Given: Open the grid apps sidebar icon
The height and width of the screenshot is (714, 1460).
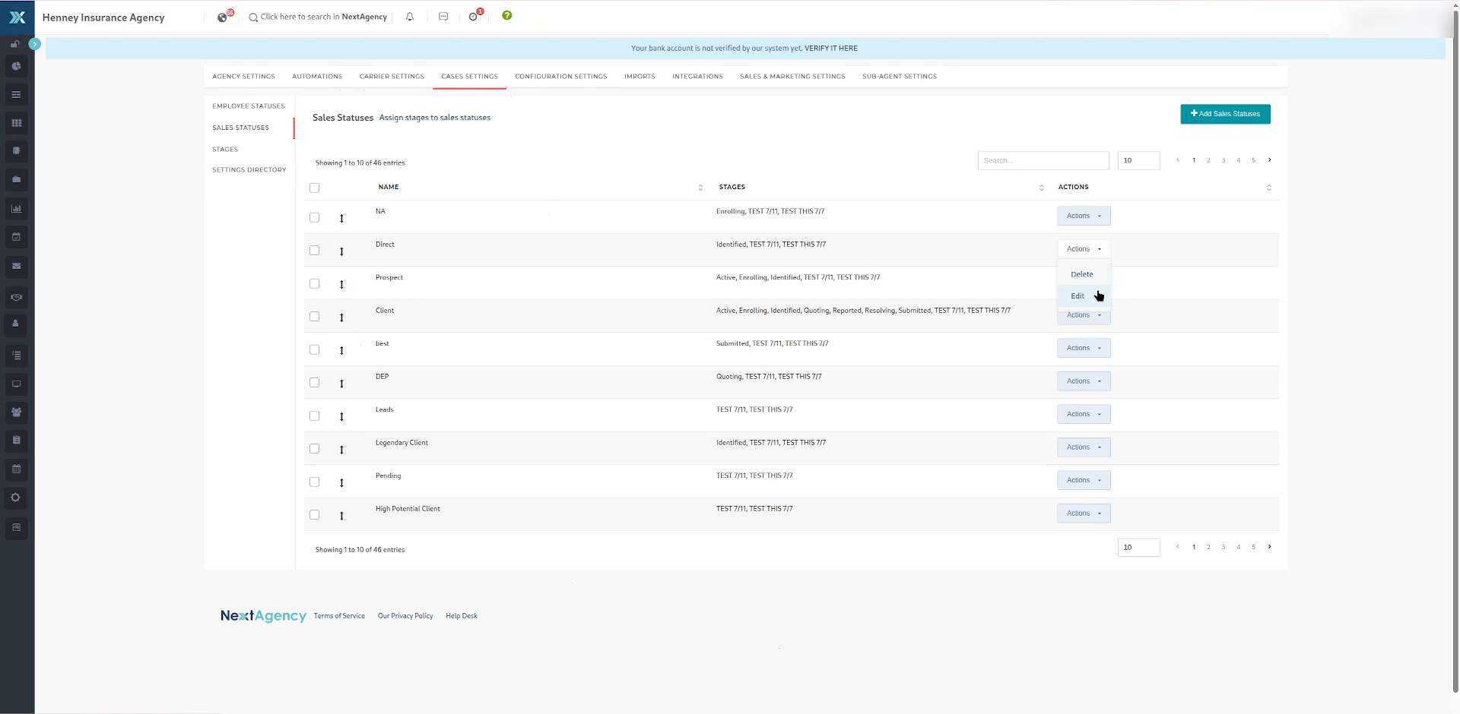Looking at the screenshot, I should 16,123.
